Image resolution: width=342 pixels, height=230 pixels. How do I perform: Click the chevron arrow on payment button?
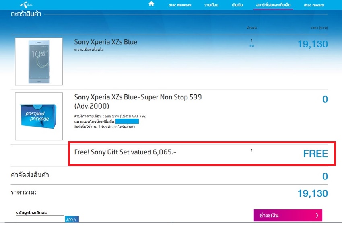(317, 216)
